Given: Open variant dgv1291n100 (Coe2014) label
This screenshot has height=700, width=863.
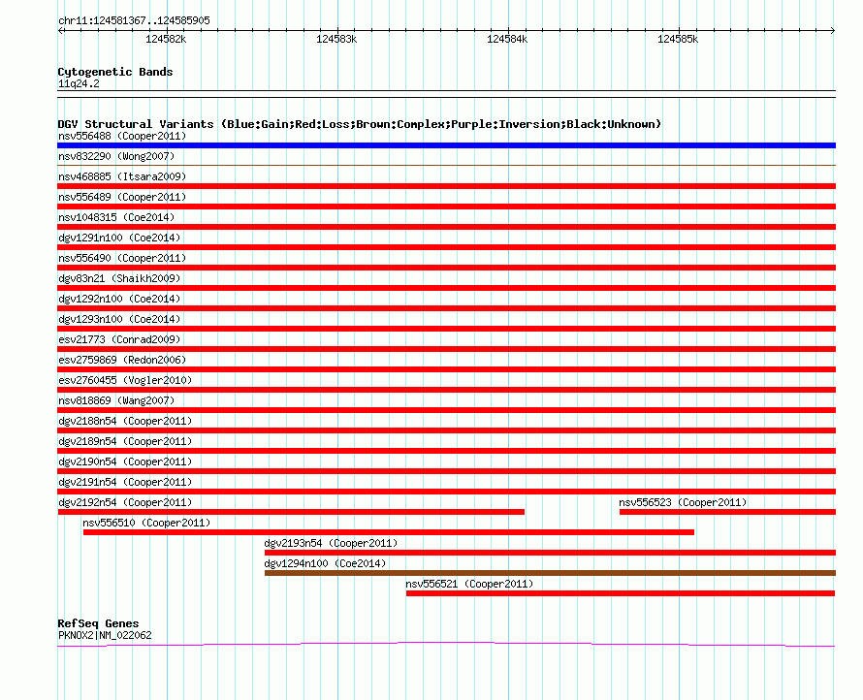Looking at the screenshot, I should pos(119,238).
